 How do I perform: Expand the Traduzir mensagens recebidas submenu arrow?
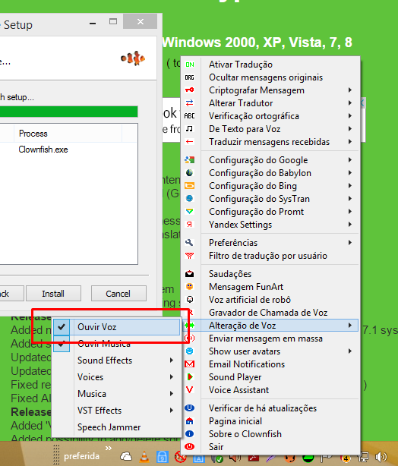350,142
